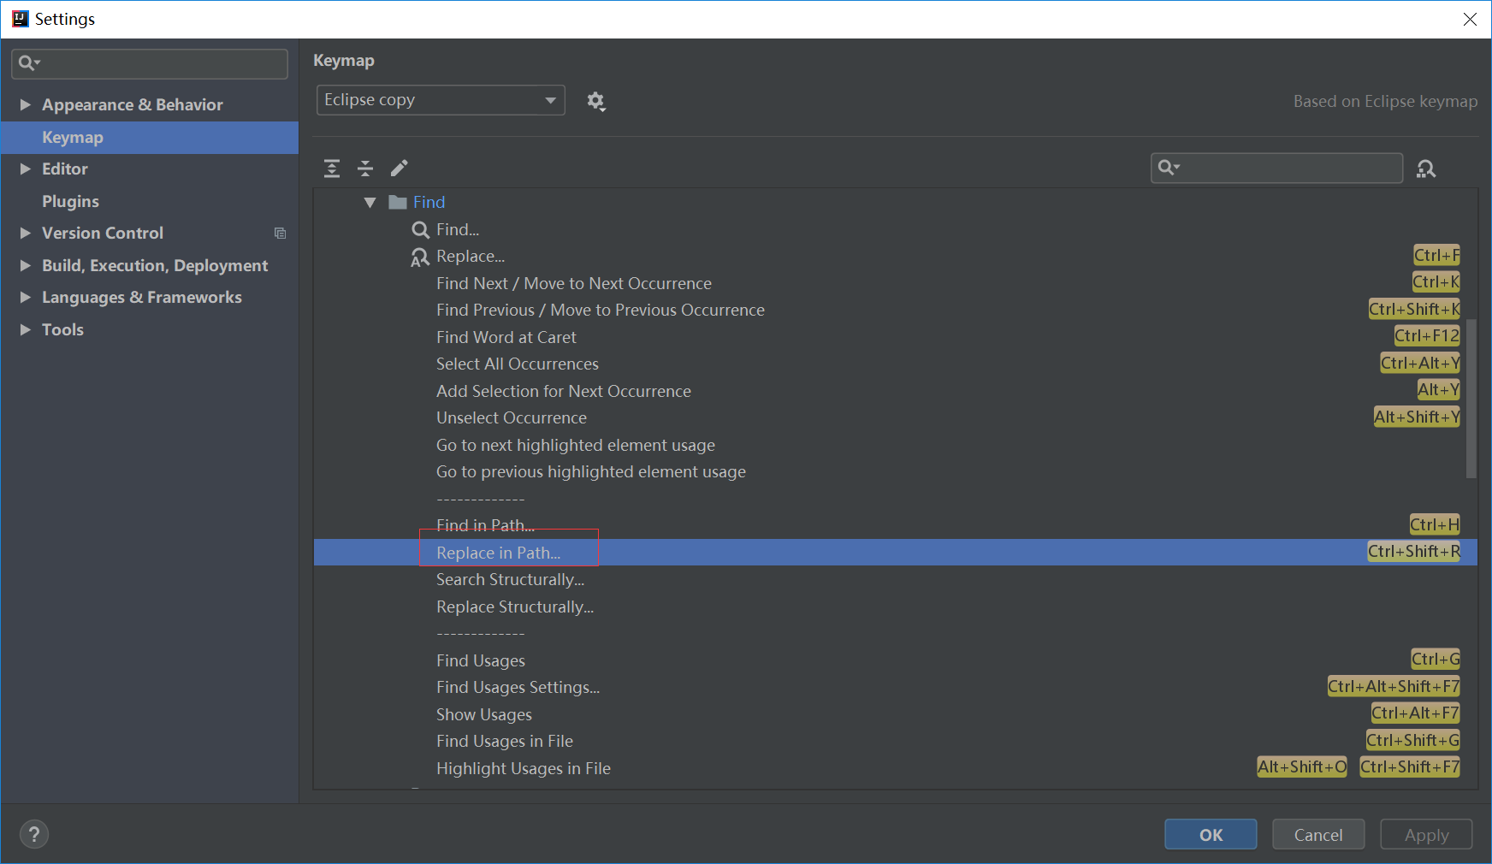Open the Plugins settings page
Image resolution: width=1492 pixels, height=864 pixels.
coord(70,201)
